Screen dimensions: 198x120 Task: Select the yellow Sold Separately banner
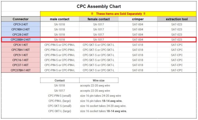[118, 14]
